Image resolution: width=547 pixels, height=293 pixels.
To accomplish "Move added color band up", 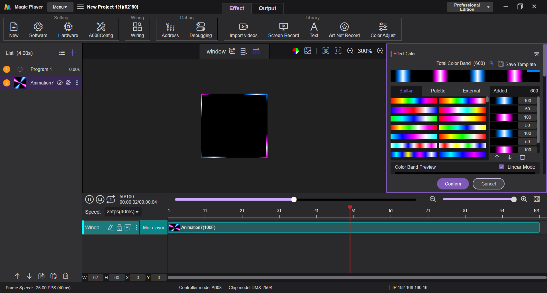I will [497, 157].
